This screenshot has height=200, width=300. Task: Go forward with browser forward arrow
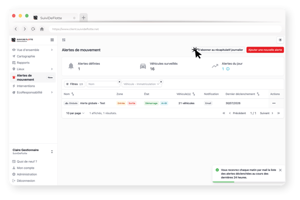click(24, 29)
